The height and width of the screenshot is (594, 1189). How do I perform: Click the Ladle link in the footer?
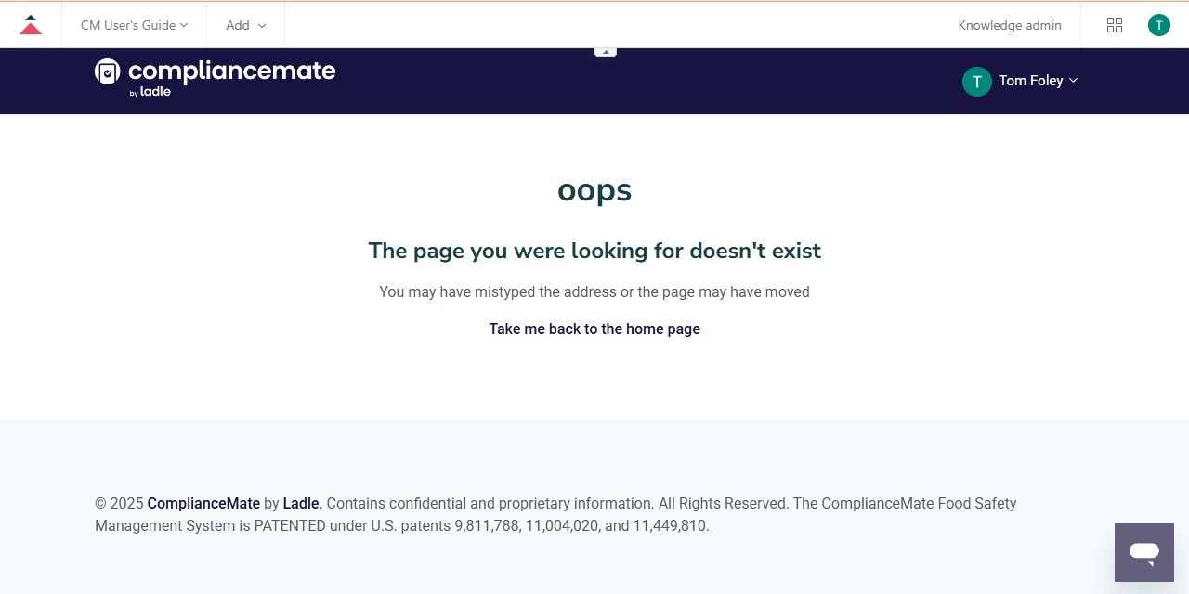(x=301, y=503)
